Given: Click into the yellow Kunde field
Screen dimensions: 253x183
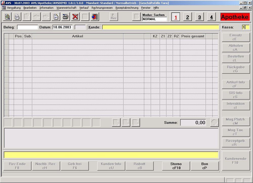Looking at the screenshot, I should pyautogui.click(x=160, y=27).
